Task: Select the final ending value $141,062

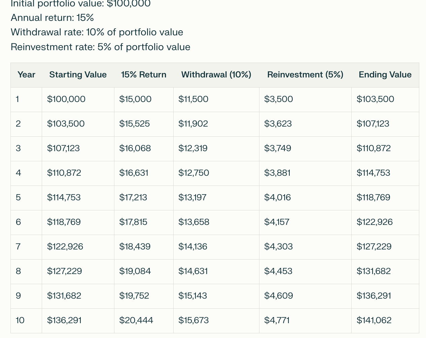Action: coord(374,320)
